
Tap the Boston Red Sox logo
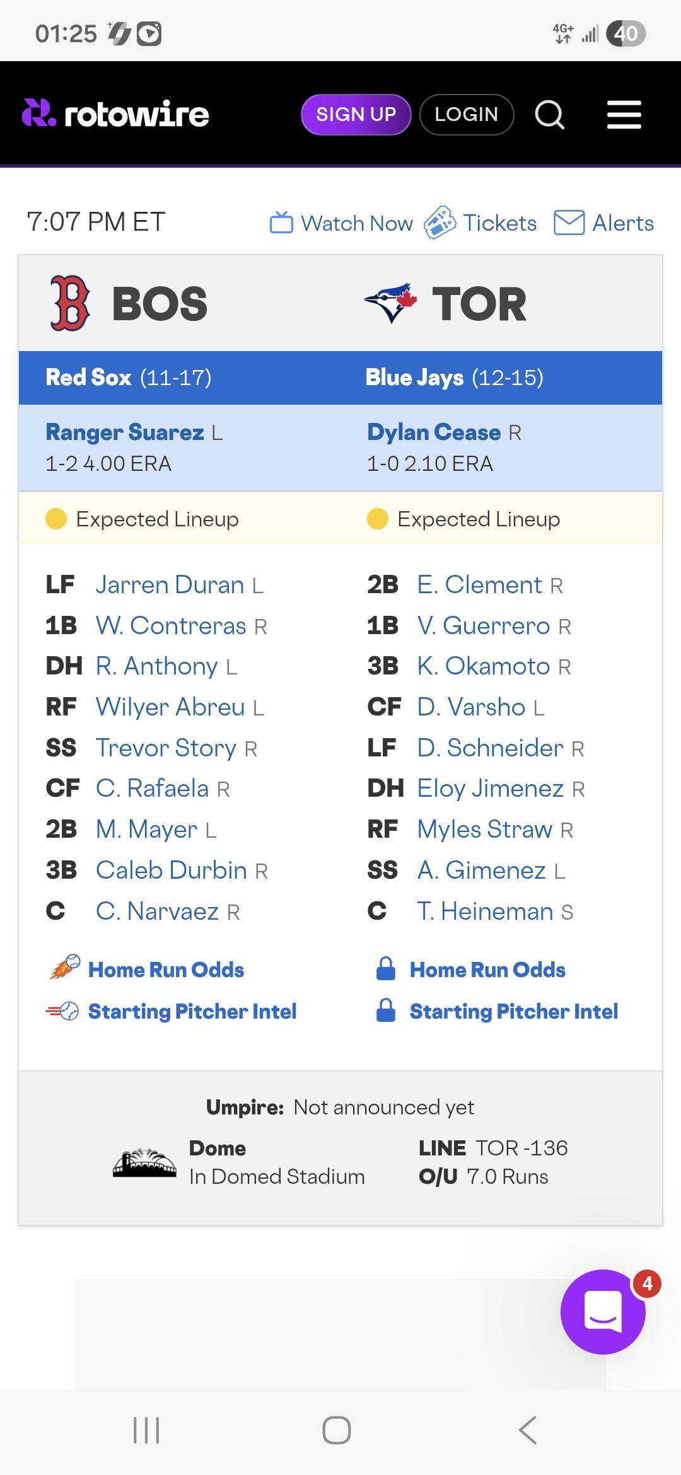click(70, 303)
